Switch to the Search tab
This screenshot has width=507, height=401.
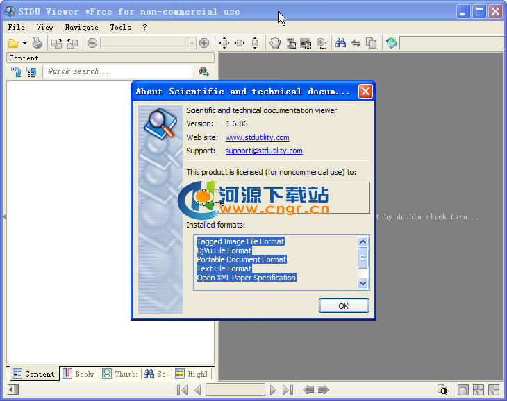click(x=156, y=374)
